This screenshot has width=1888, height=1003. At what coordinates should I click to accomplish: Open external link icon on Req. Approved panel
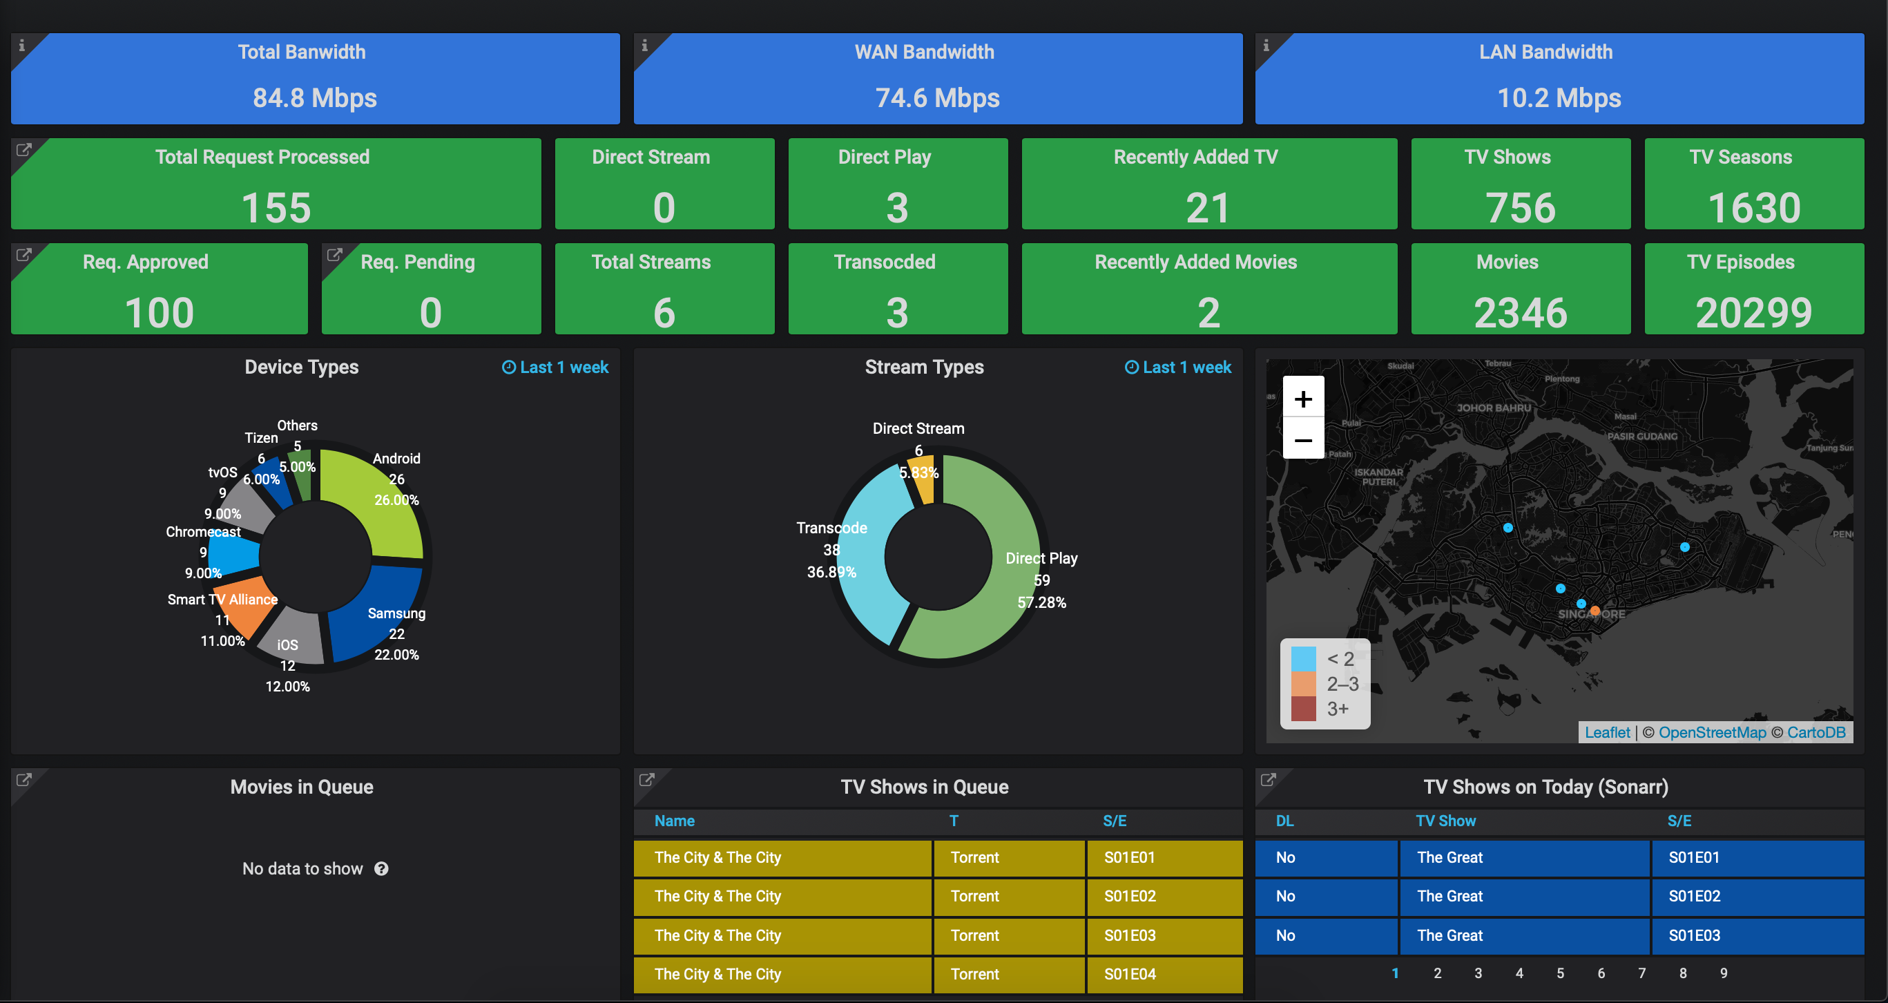coord(23,254)
